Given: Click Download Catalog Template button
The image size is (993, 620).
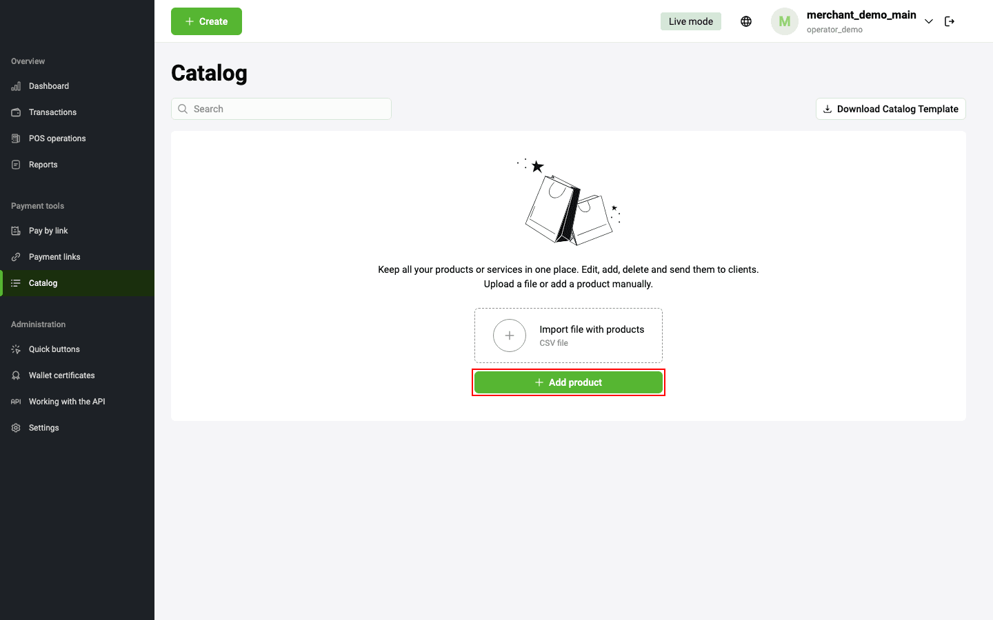Looking at the screenshot, I should click(x=891, y=109).
